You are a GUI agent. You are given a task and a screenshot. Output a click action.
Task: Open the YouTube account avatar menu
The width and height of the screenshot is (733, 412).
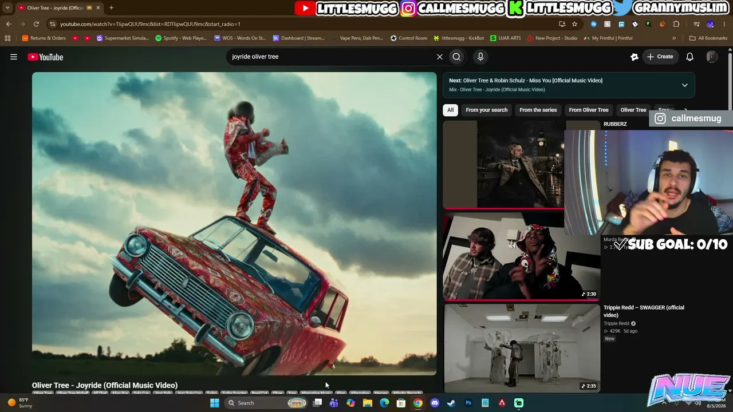pyautogui.click(x=712, y=57)
